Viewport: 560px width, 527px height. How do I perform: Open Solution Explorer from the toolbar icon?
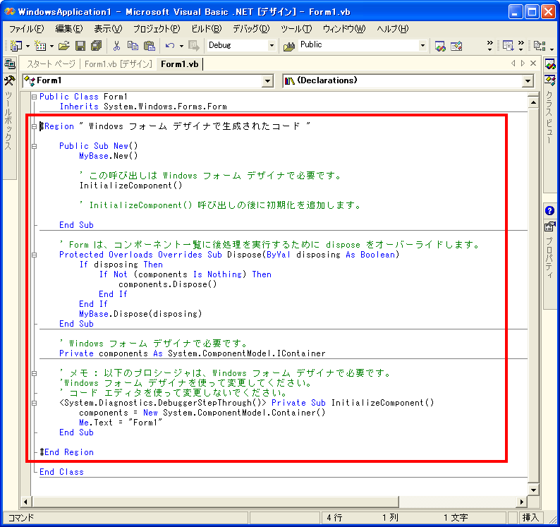440,46
